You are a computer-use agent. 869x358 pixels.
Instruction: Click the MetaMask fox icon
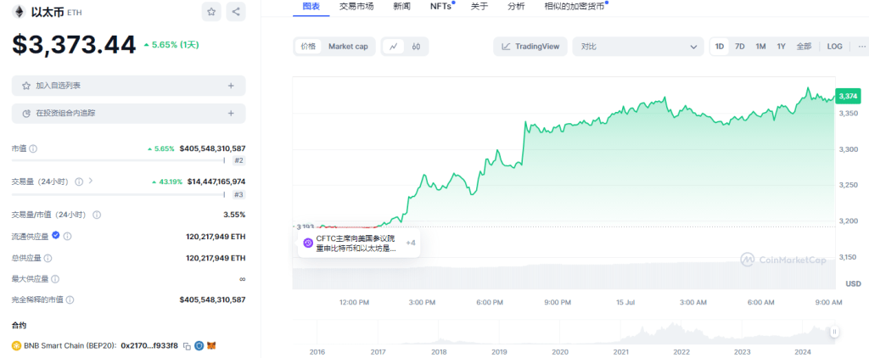pyautogui.click(x=212, y=345)
